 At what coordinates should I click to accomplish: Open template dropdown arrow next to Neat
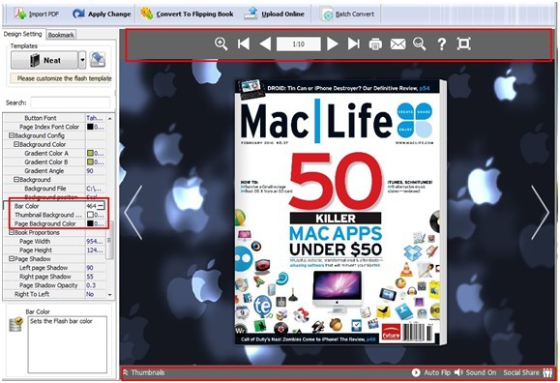pyautogui.click(x=82, y=60)
